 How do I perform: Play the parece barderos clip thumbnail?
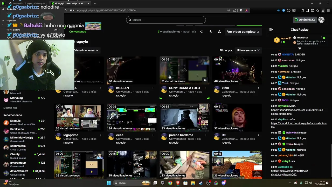coord(184,118)
